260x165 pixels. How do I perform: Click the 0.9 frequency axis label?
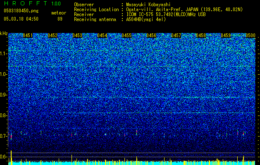pyautogui.click(x=3, y=95)
